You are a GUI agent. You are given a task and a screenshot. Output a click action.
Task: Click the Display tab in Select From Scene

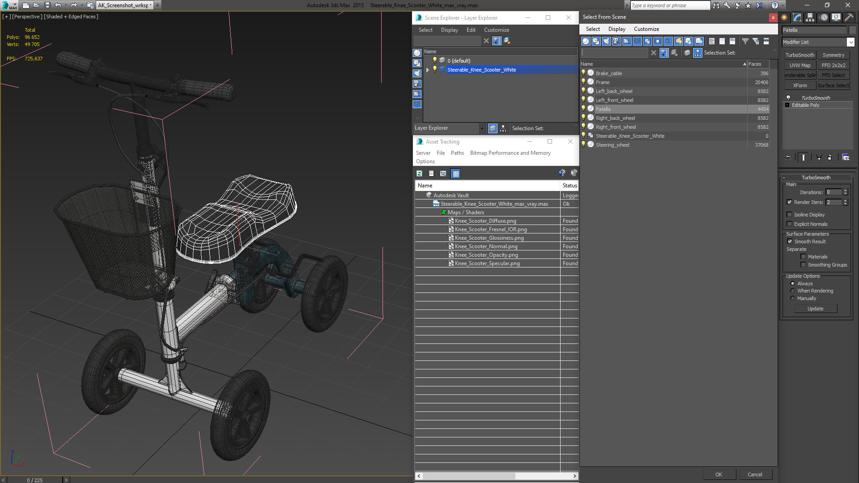click(x=617, y=28)
